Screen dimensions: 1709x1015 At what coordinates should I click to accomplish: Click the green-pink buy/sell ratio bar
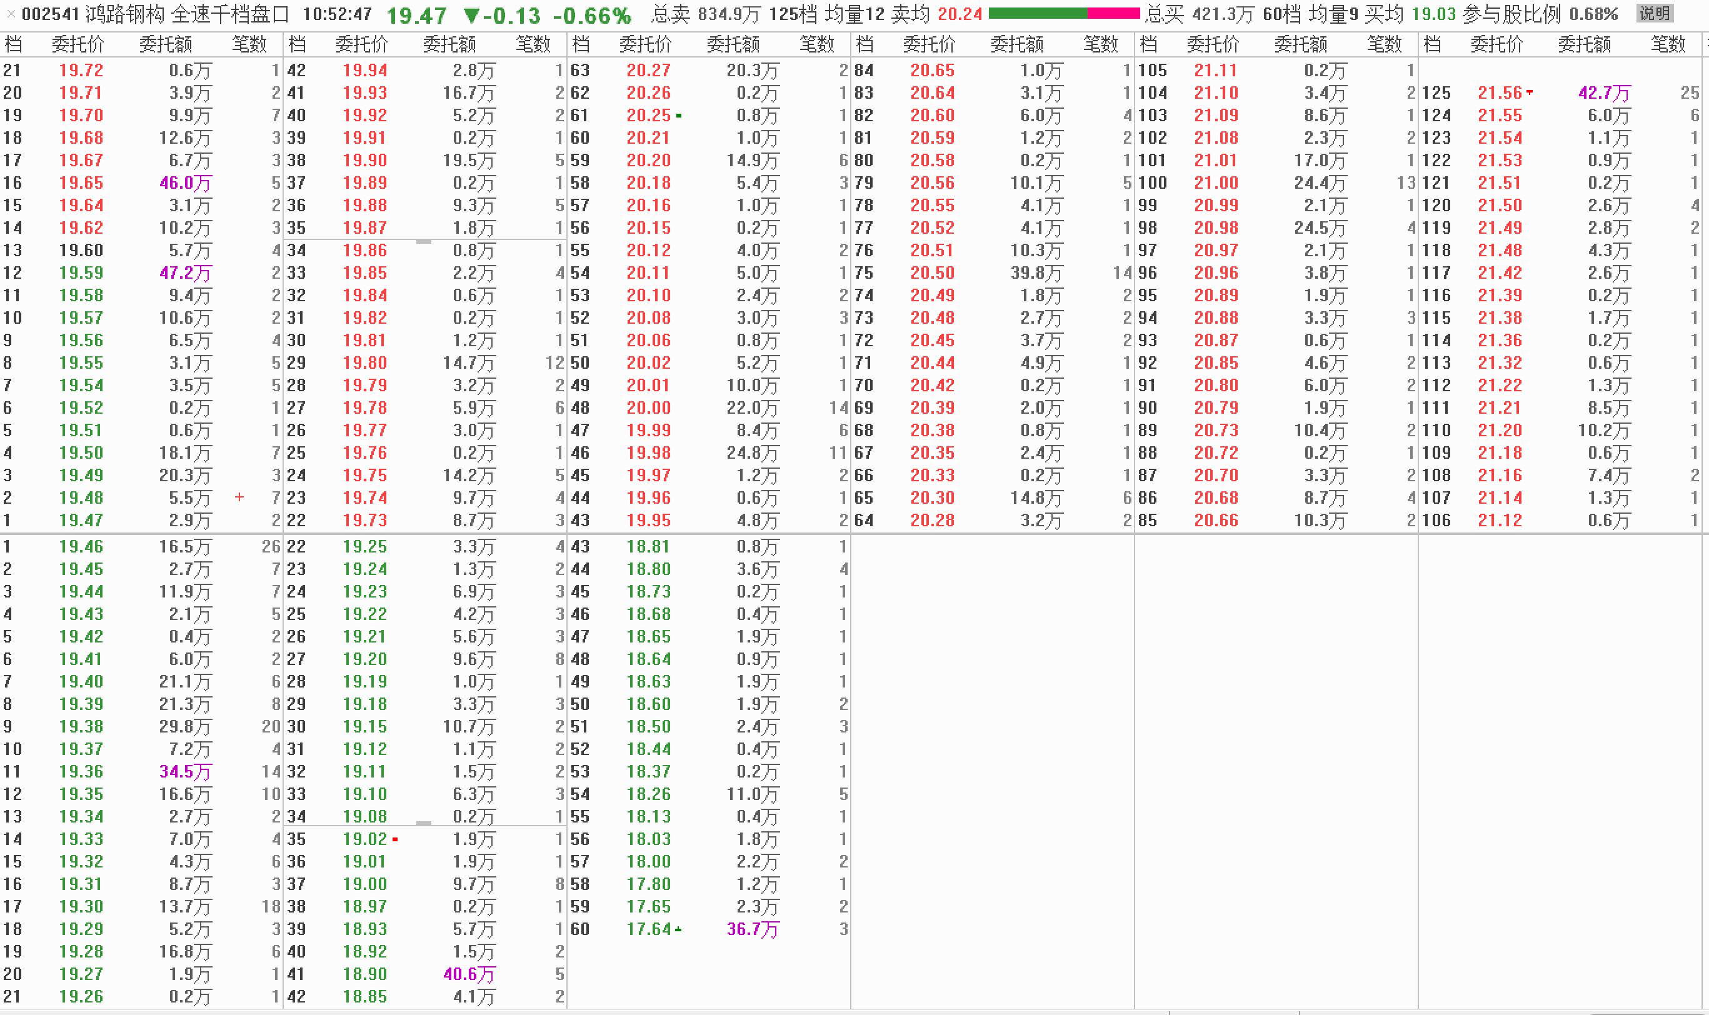coord(1063,14)
